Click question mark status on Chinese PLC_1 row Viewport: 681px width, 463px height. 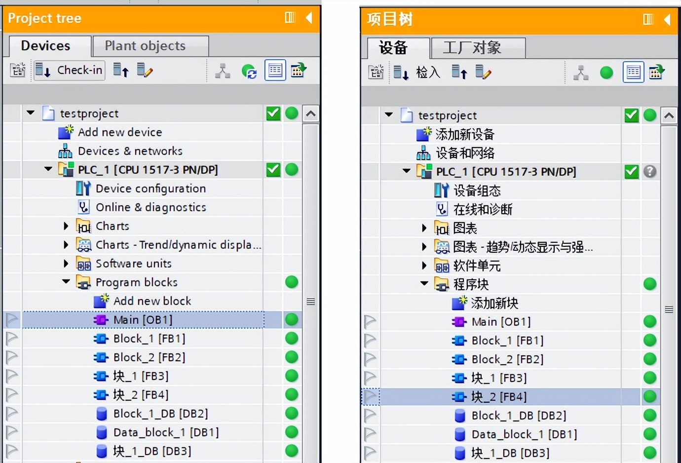650,171
